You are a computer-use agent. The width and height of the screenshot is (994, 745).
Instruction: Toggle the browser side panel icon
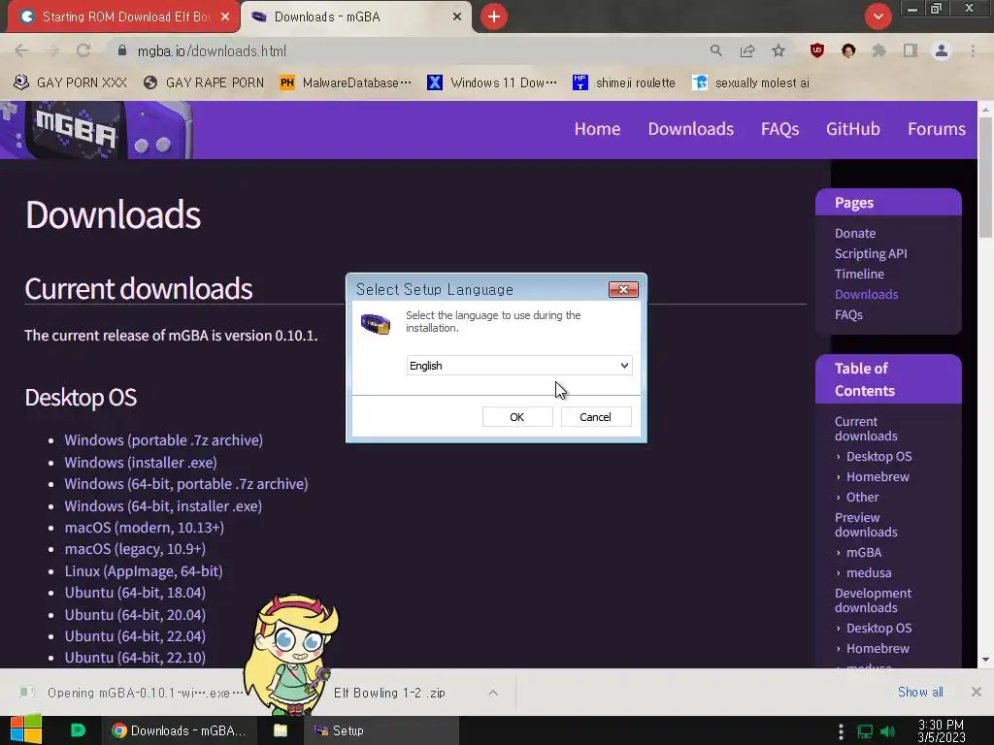(911, 50)
